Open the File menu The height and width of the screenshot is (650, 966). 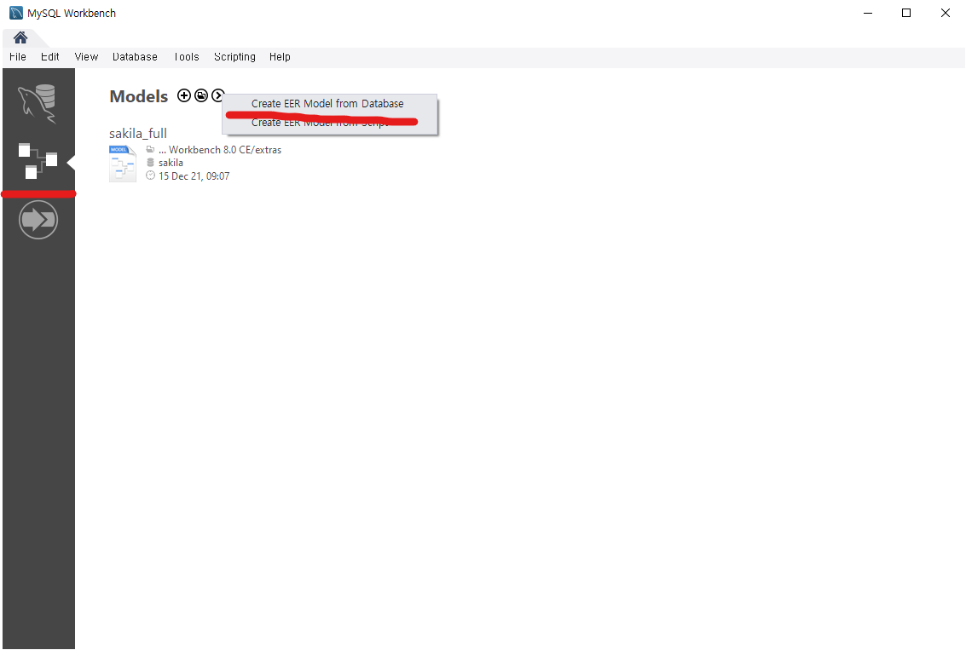tap(18, 56)
